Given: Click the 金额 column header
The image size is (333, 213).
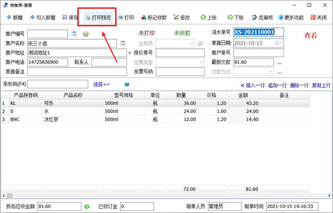Looking at the screenshot, I should coord(243,95).
